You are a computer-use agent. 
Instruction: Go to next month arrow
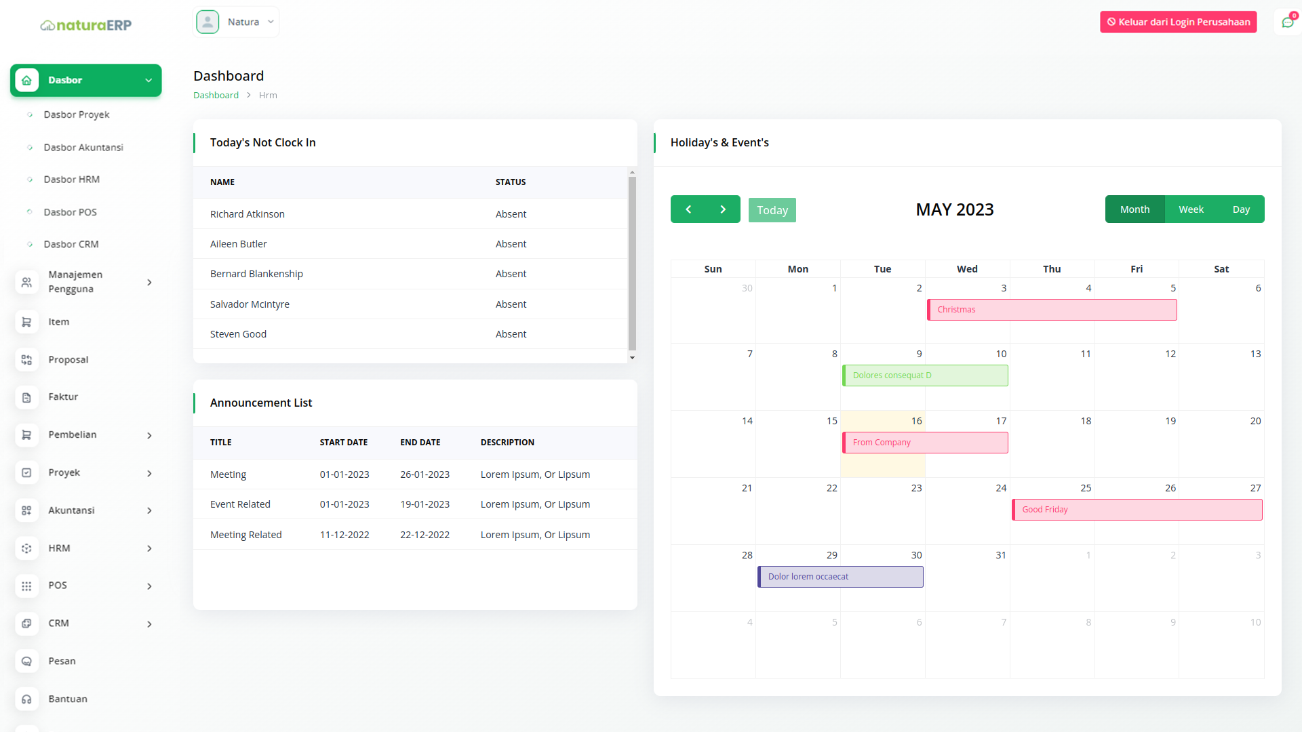pos(723,209)
